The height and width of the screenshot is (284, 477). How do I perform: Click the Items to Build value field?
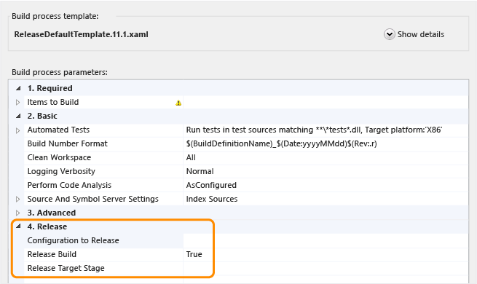point(326,102)
